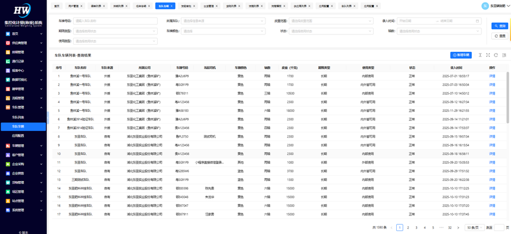Viewport: 511px width, 234px height.
Task: Open the 期限类型 dropdown
Action: coord(115,31)
